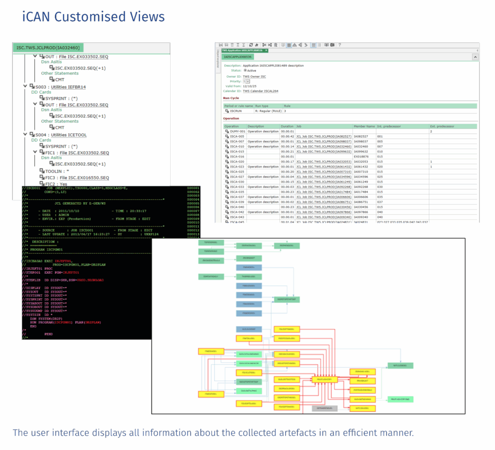Click the object icon beside DUMY-001 operation
The image size is (495, 450).
[x=227, y=131]
